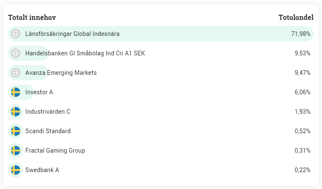Click the Swedish flag icon beside Investor A
This screenshot has width=322, height=189.
pyautogui.click(x=16, y=92)
